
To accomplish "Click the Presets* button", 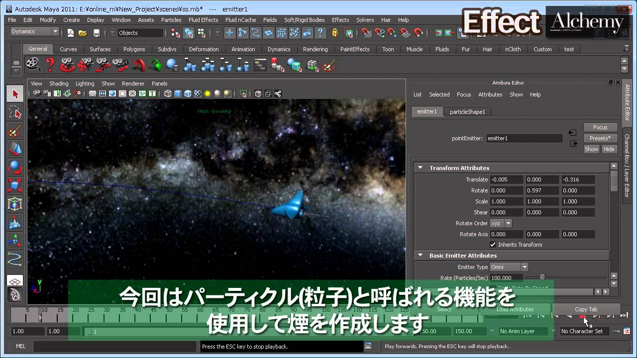I will tap(600, 138).
